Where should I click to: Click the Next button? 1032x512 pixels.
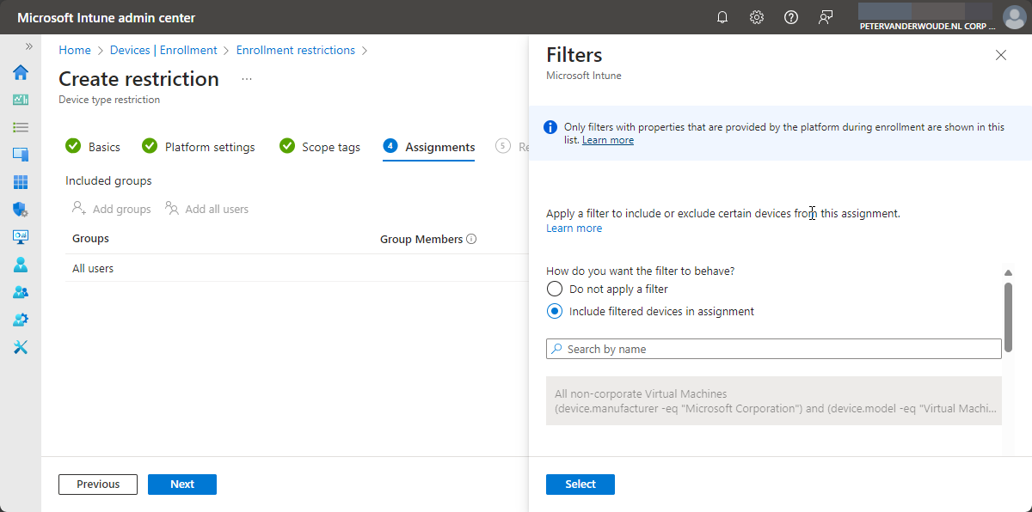click(x=181, y=485)
